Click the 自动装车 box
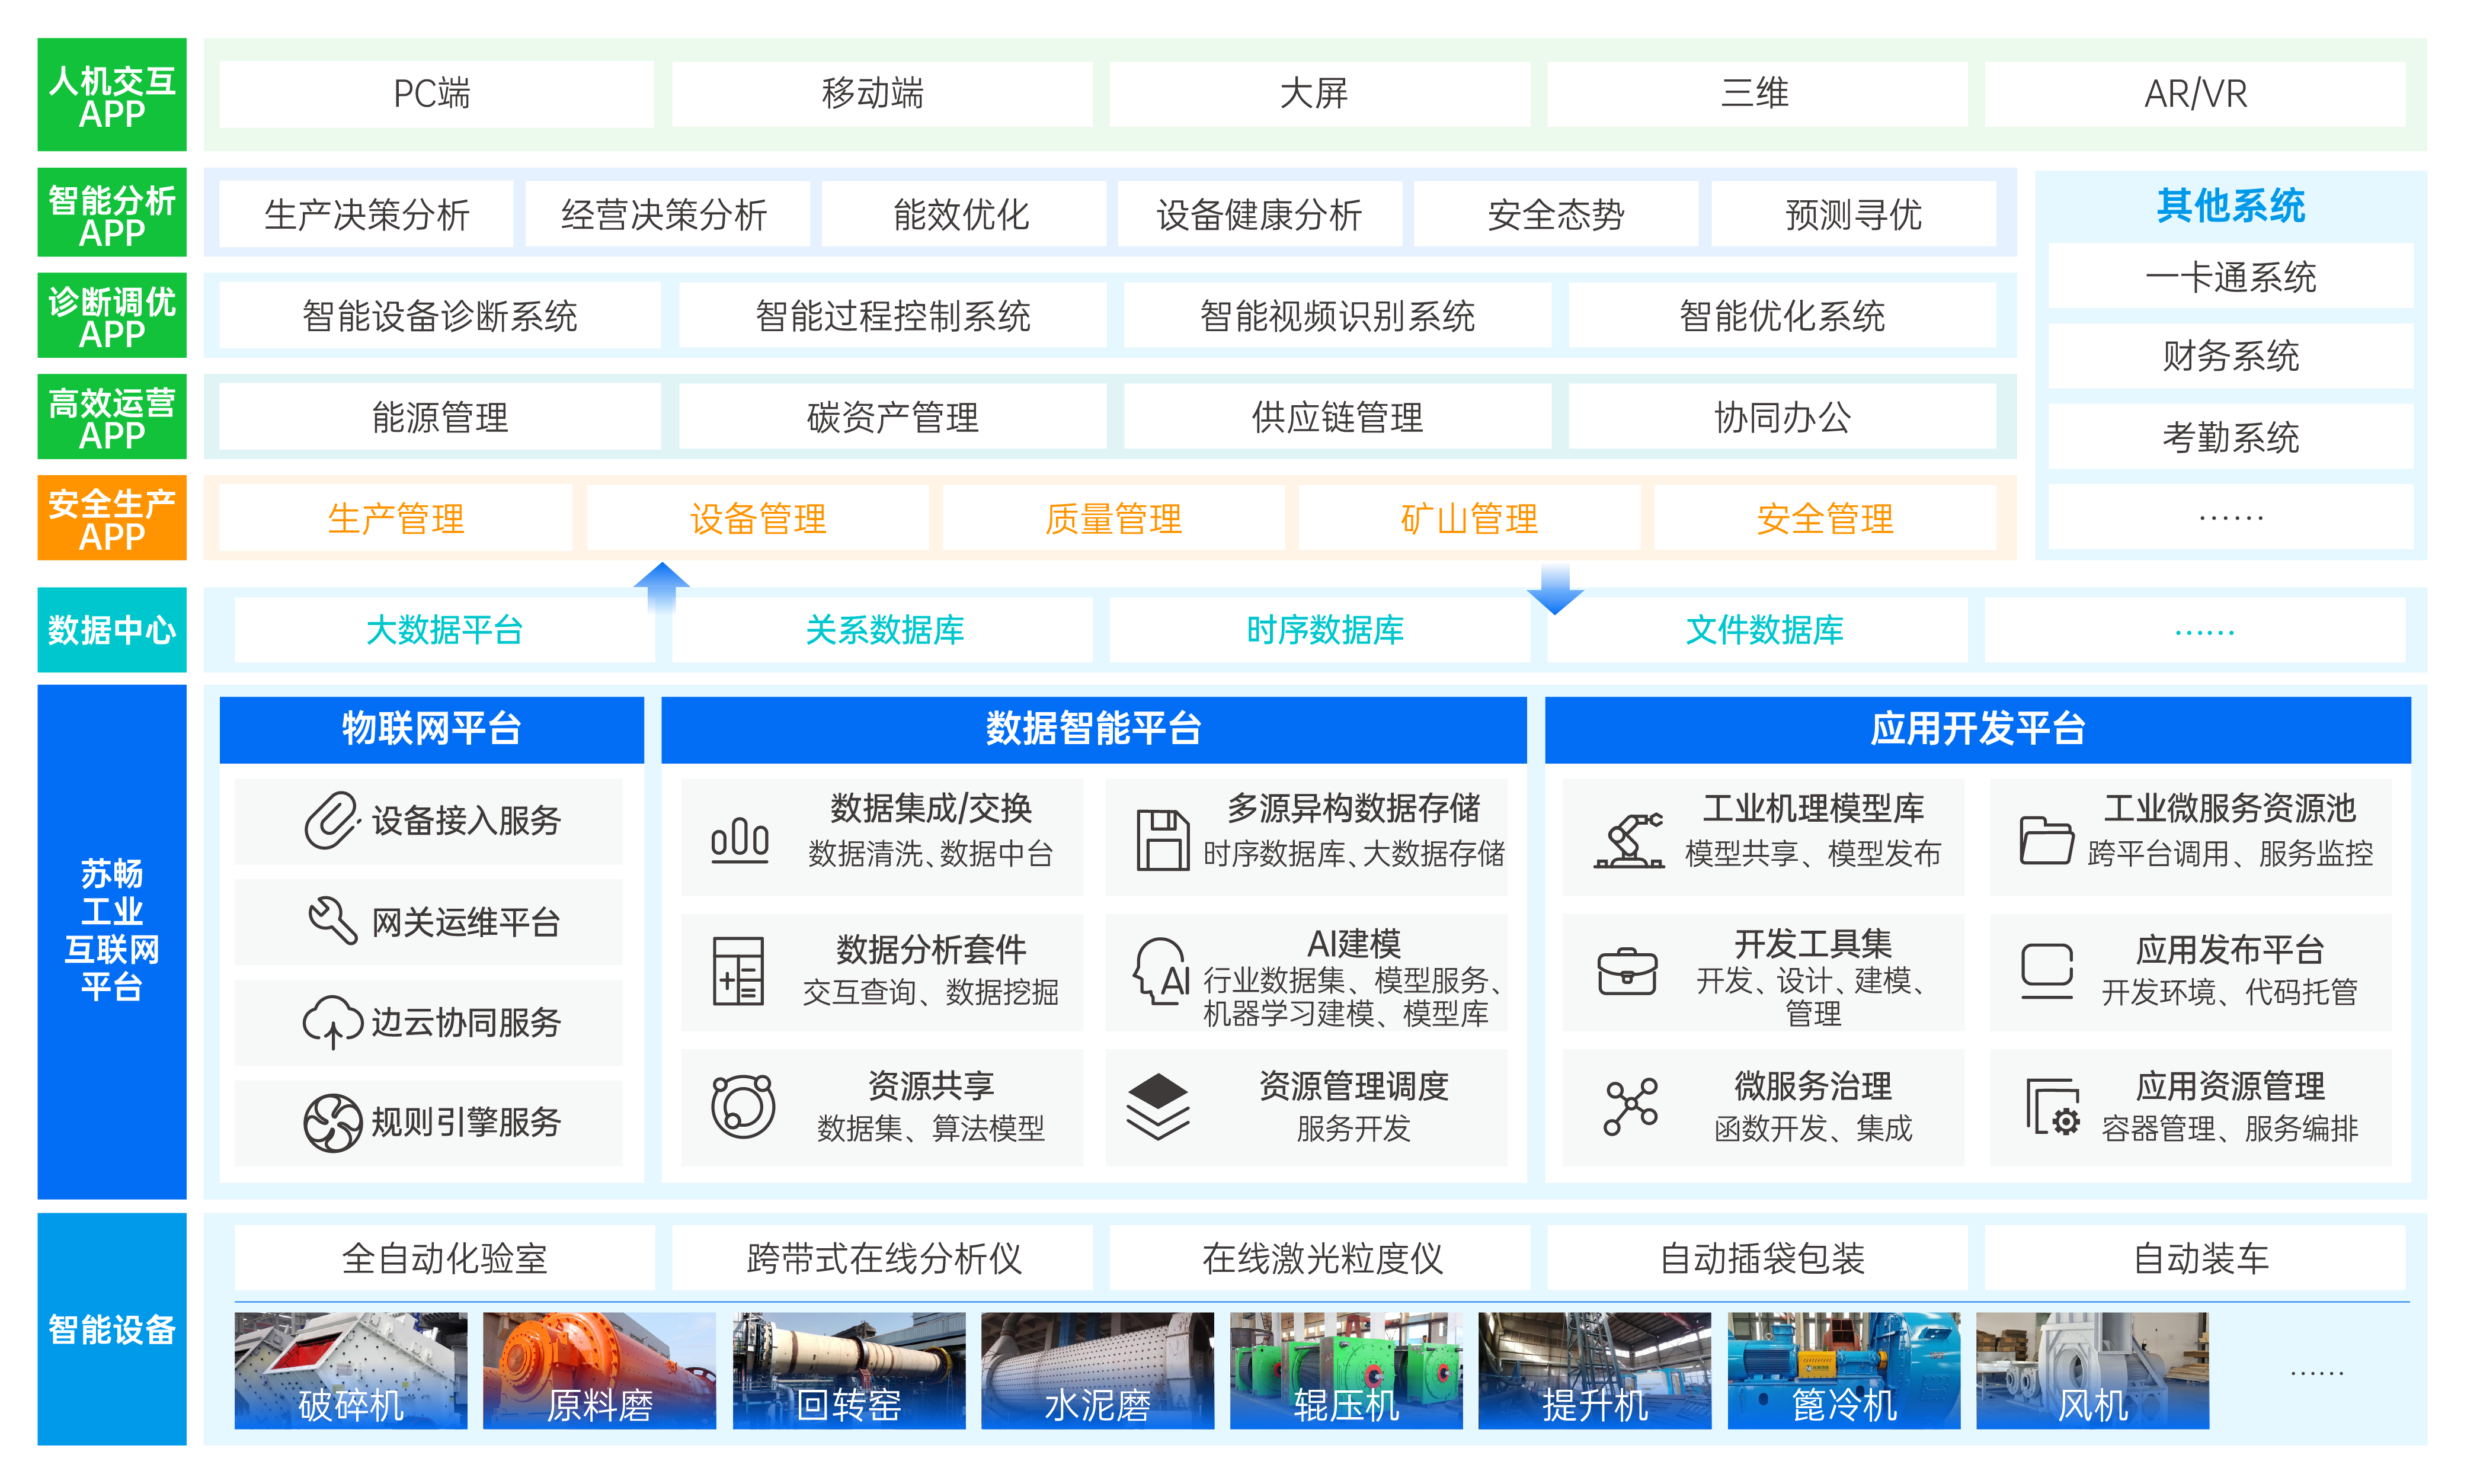This screenshot has width=2480, height=1484. tap(2196, 1258)
